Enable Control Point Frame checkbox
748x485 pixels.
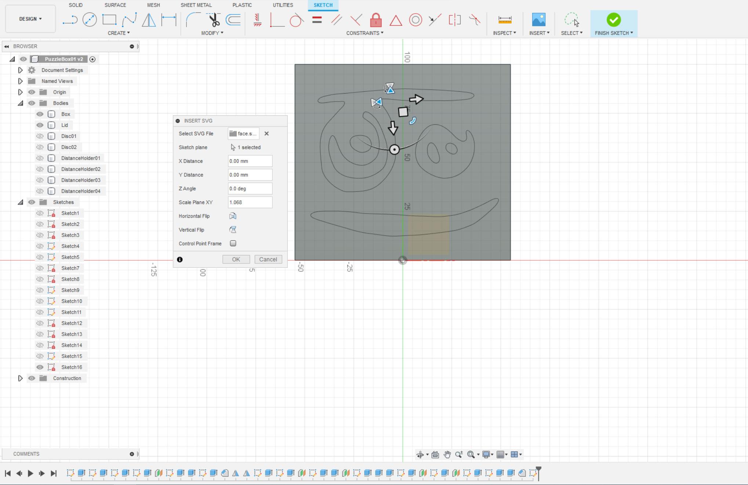click(x=233, y=243)
